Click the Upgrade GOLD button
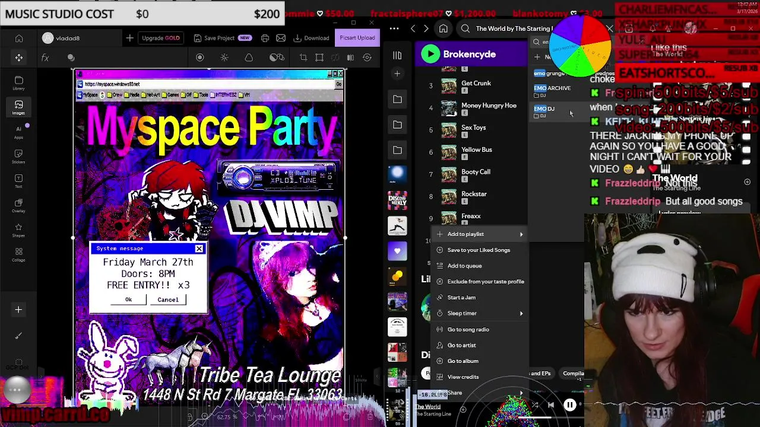This screenshot has height=427, width=760. click(x=160, y=38)
